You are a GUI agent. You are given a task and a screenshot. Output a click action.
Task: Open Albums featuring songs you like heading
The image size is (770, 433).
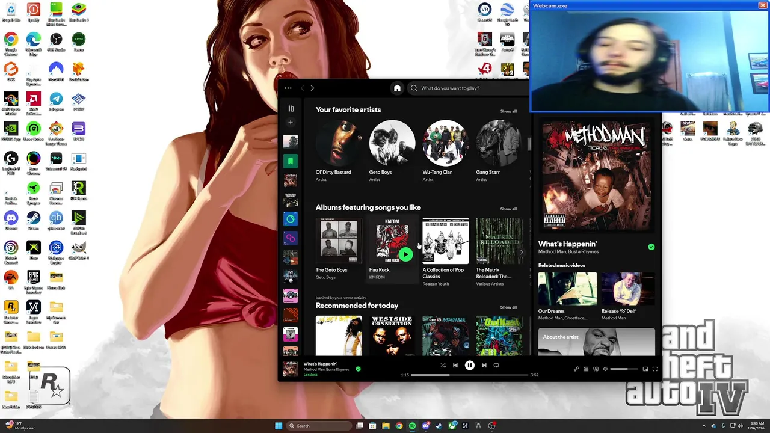click(x=368, y=207)
